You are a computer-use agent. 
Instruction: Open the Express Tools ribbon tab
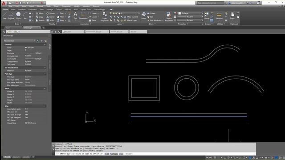[85, 9]
